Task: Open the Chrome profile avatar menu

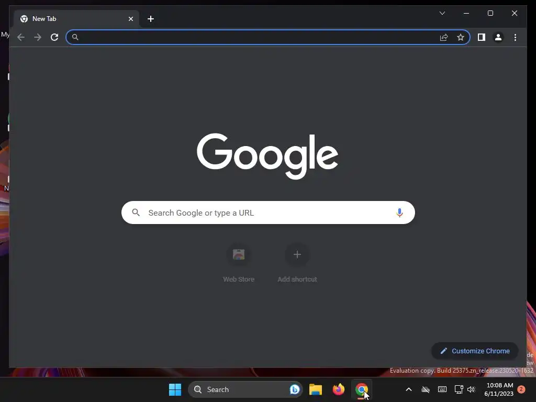Action: point(498,37)
